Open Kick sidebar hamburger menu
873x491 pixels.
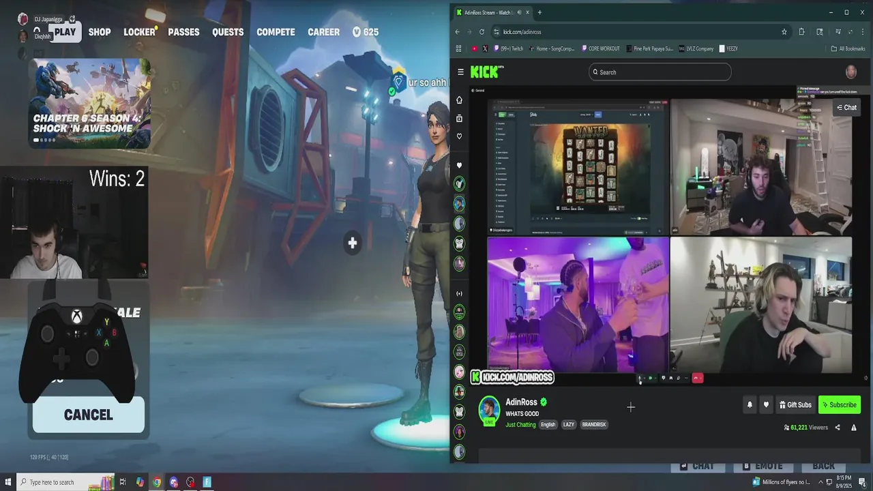point(460,72)
